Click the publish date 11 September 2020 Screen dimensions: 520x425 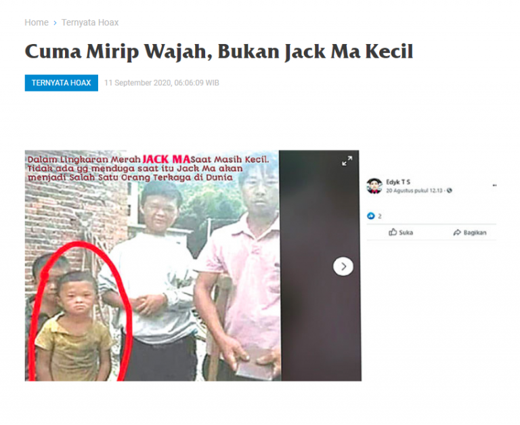[162, 83]
